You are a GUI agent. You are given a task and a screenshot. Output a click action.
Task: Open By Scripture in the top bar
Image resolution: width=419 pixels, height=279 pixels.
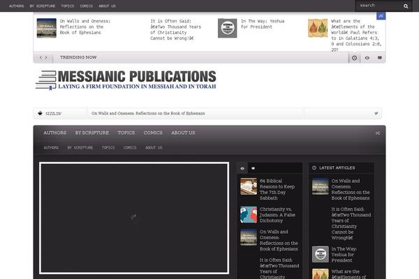coord(43,6)
